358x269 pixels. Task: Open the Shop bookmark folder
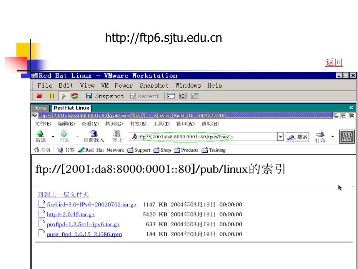pyautogui.click(x=162, y=150)
